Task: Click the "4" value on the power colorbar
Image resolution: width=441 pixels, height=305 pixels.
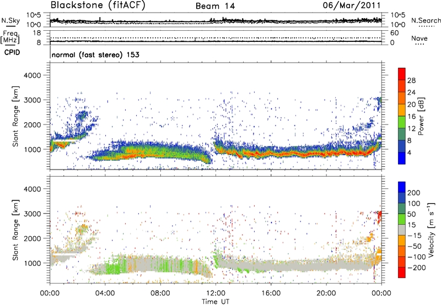Action: (409, 153)
